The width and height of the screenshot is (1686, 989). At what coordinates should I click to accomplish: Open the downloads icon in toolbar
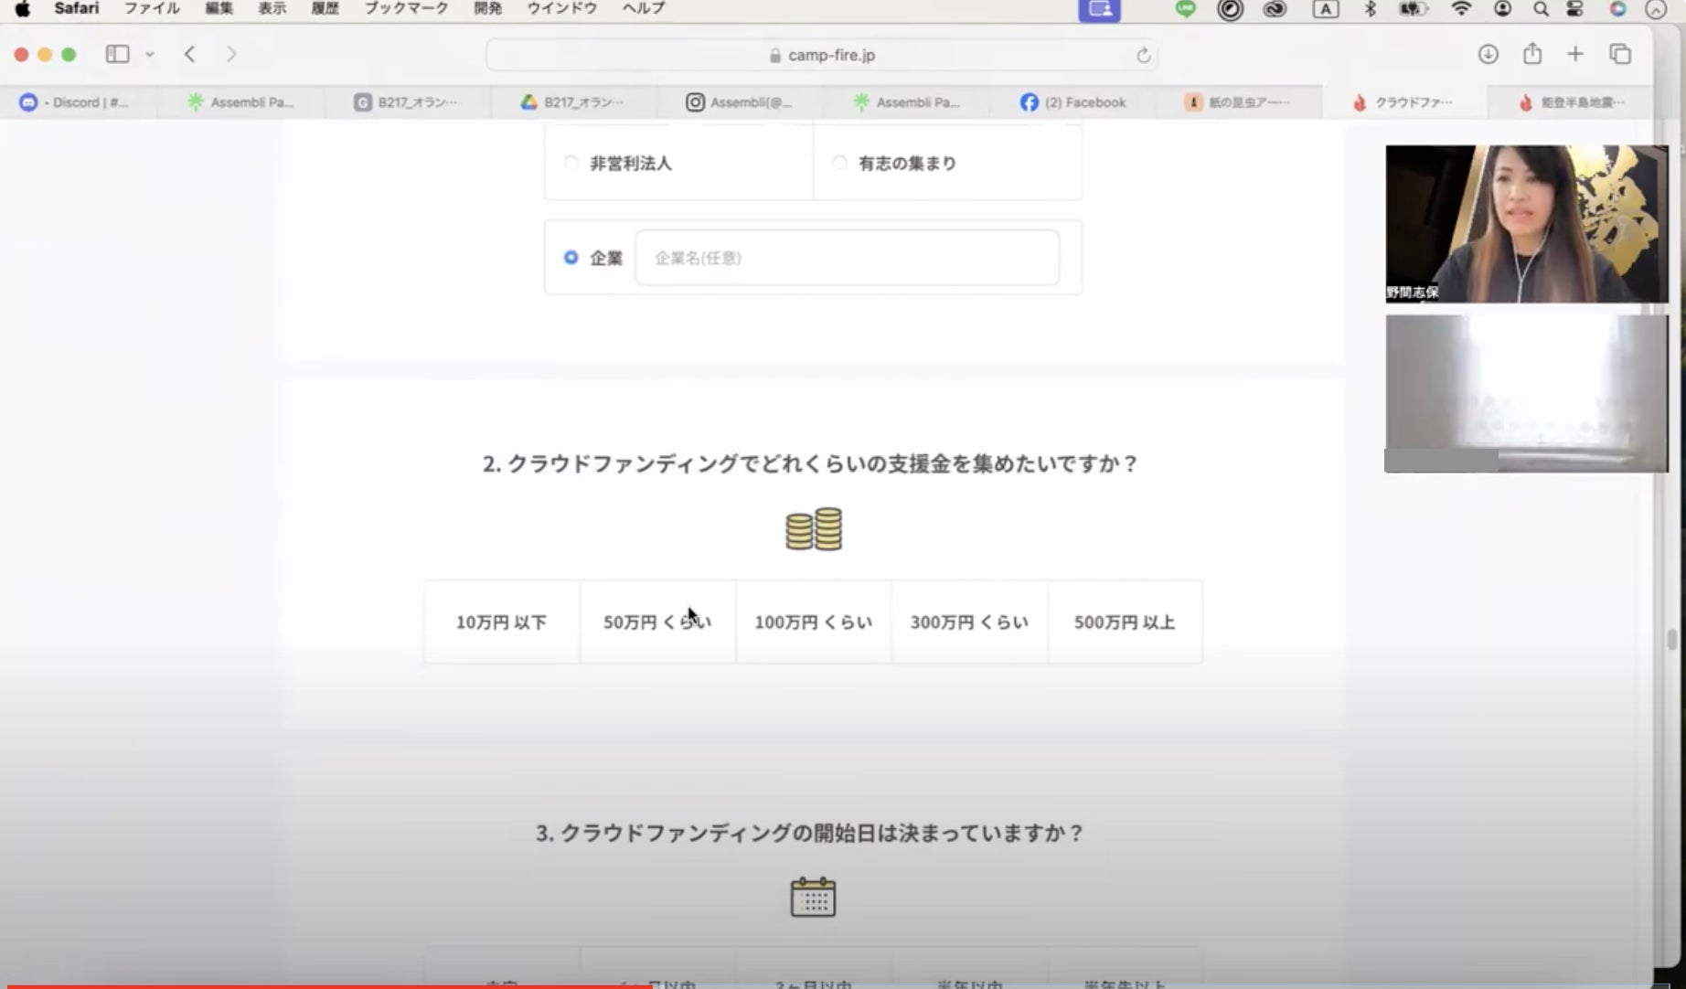pyautogui.click(x=1488, y=54)
